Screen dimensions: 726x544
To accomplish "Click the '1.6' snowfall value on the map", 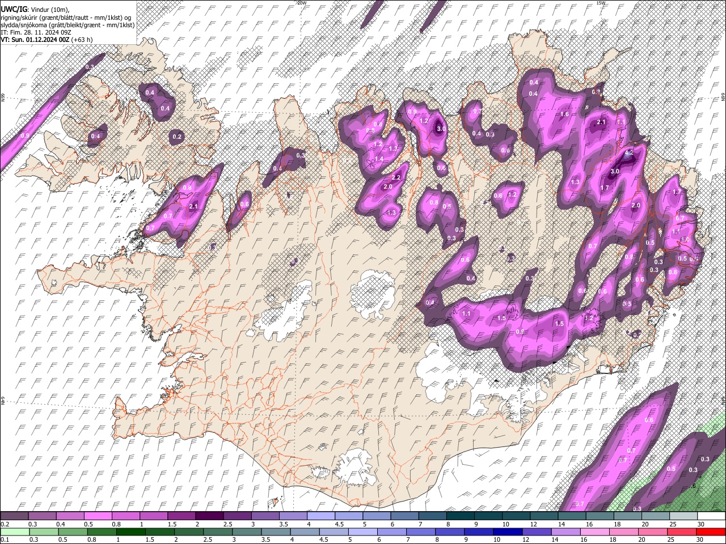I will [564, 114].
